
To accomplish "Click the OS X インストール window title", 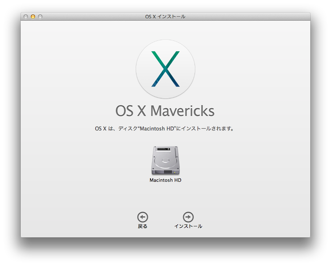I will [x=165, y=17].
